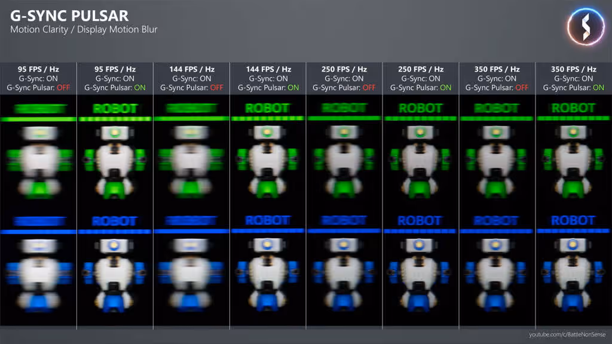Image resolution: width=612 pixels, height=344 pixels.
Task: Click the blue robot under 250 FPS Pulsar OFF
Action: [344, 275]
